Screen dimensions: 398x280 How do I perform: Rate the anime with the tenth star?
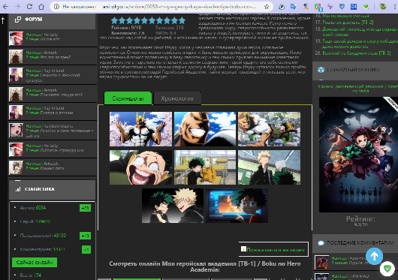182,20
